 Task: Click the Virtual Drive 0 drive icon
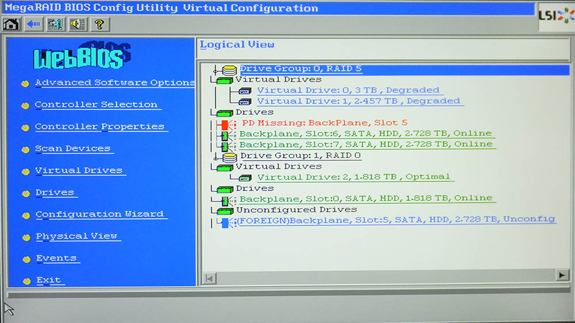[x=244, y=91]
